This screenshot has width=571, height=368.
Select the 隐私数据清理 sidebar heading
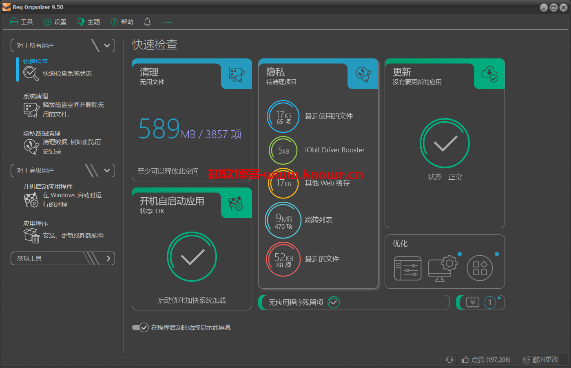[42, 133]
